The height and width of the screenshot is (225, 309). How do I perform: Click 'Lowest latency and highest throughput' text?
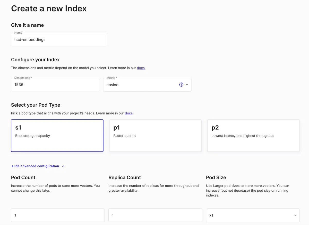pyautogui.click(x=243, y=136)
